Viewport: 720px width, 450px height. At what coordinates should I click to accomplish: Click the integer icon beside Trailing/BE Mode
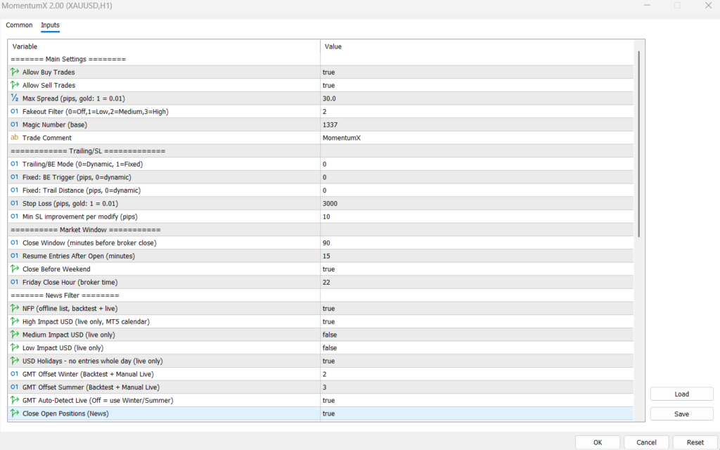point(15,164)
